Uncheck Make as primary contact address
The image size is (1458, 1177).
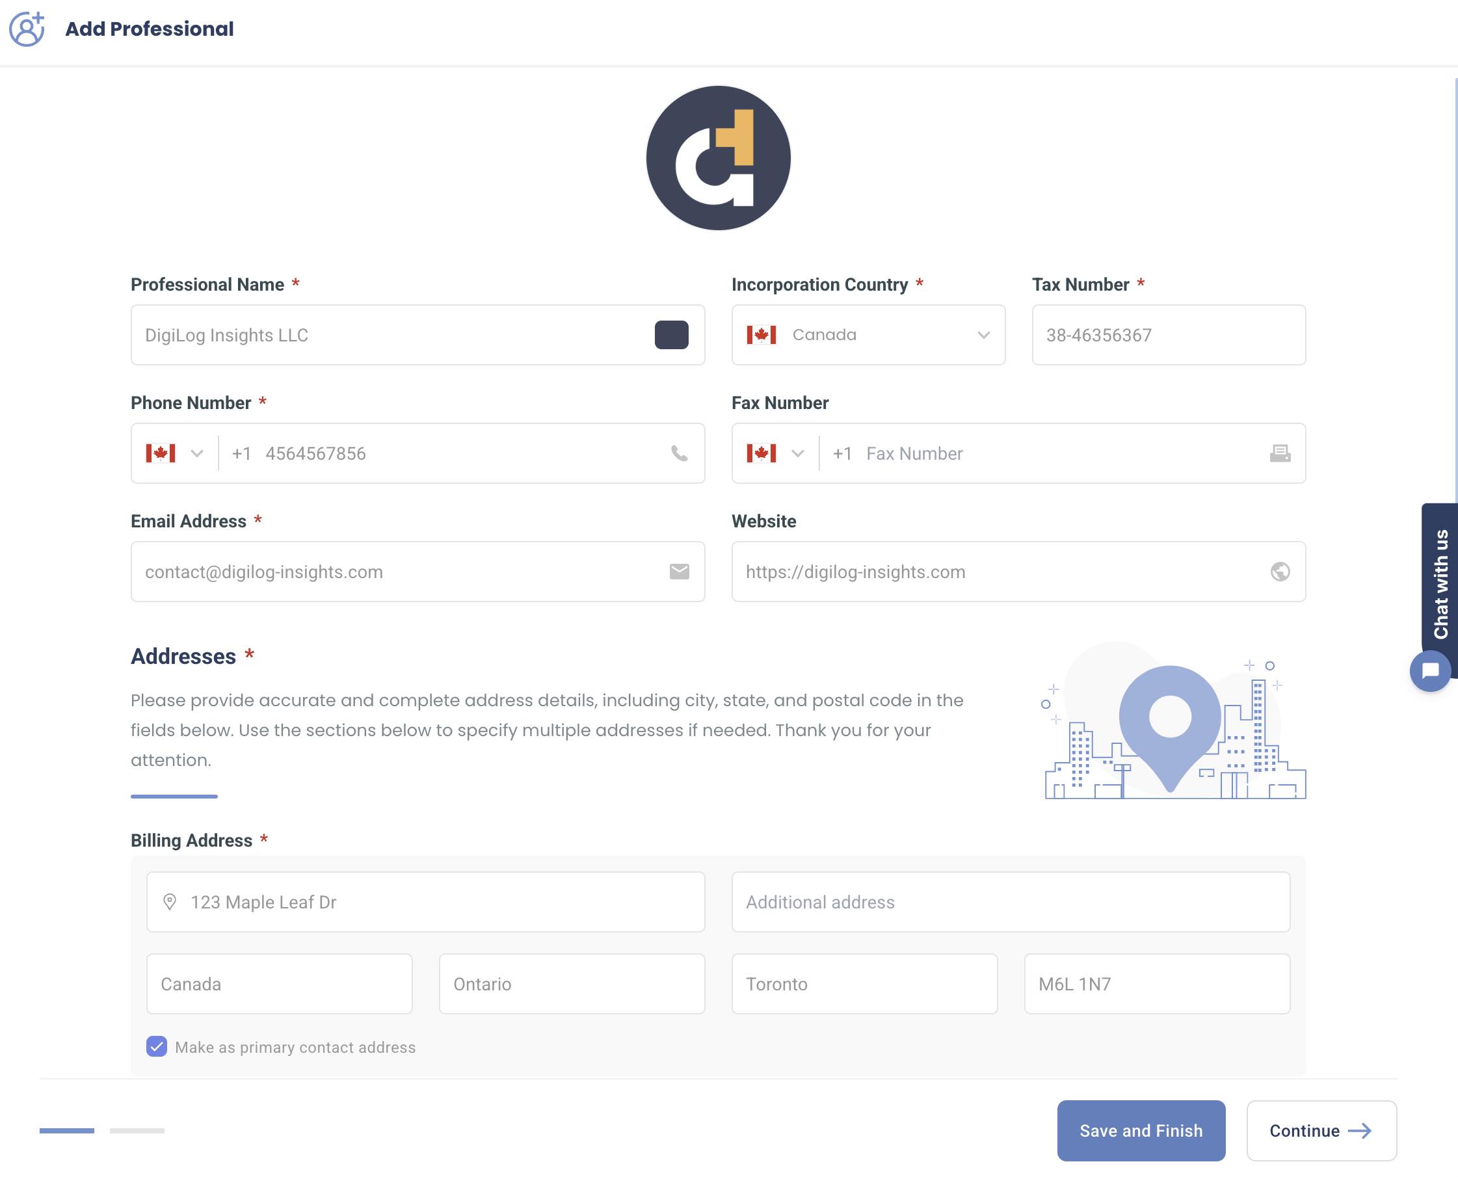click(157, 1046)
